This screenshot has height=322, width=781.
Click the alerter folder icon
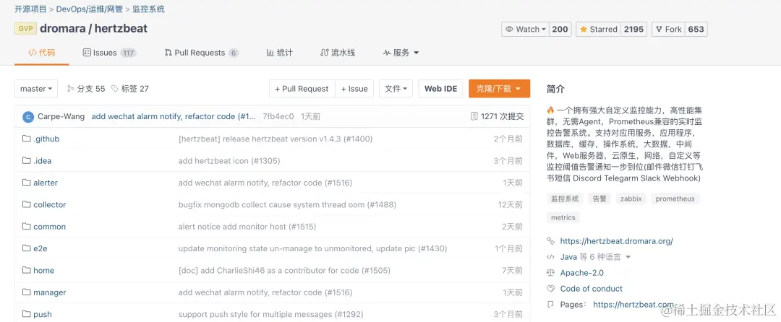pos(27,183)
